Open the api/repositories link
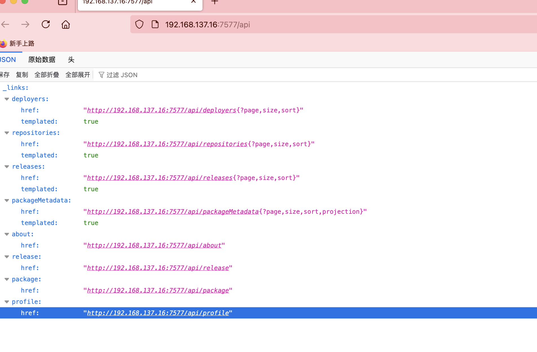 click(x=167, y=144)
